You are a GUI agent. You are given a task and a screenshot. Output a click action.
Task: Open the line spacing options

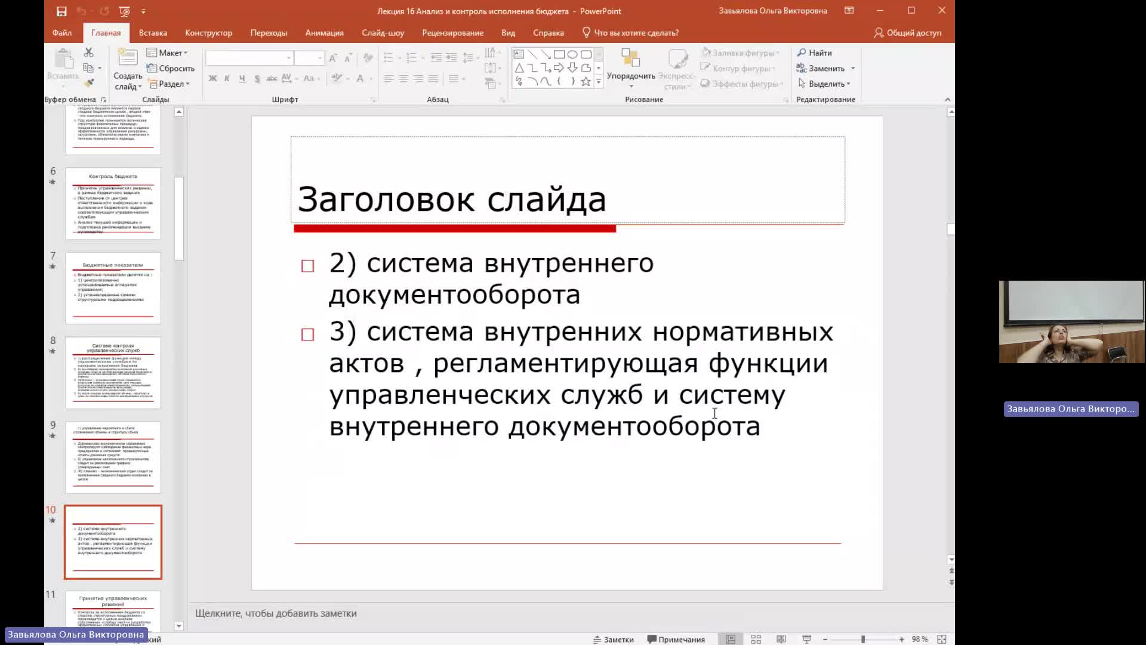pos(470,58)
